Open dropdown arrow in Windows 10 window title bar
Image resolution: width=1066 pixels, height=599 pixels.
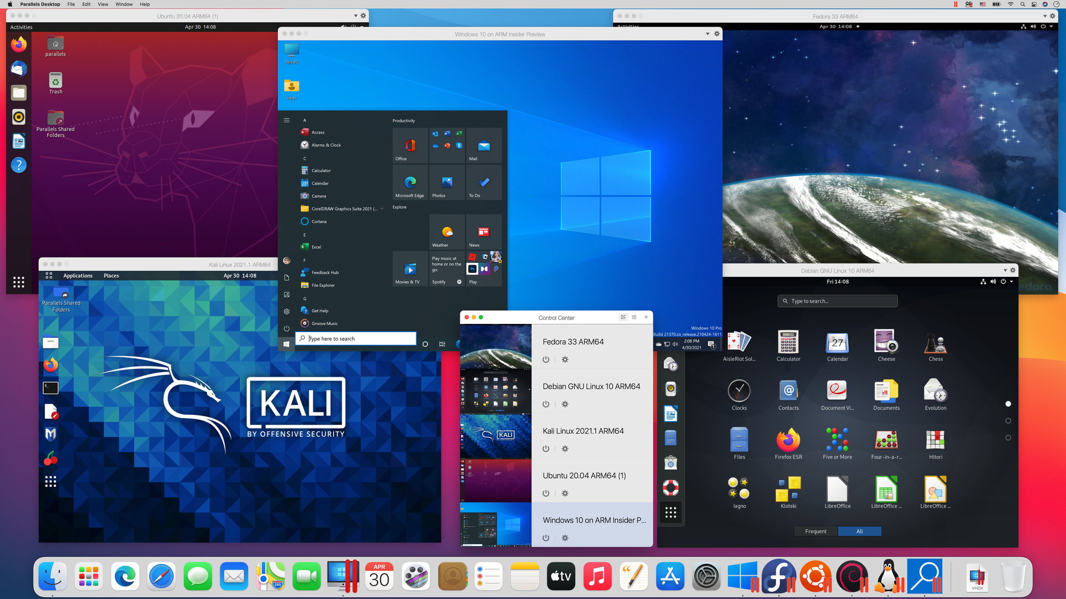(x=707, y=34)
